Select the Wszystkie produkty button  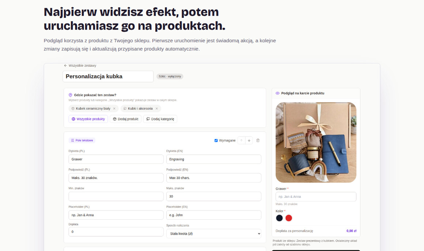click(88, 119)
